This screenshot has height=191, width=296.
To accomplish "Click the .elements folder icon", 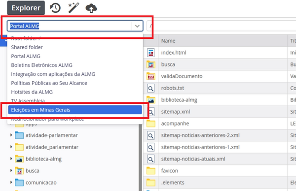I will tap(151, 183).
